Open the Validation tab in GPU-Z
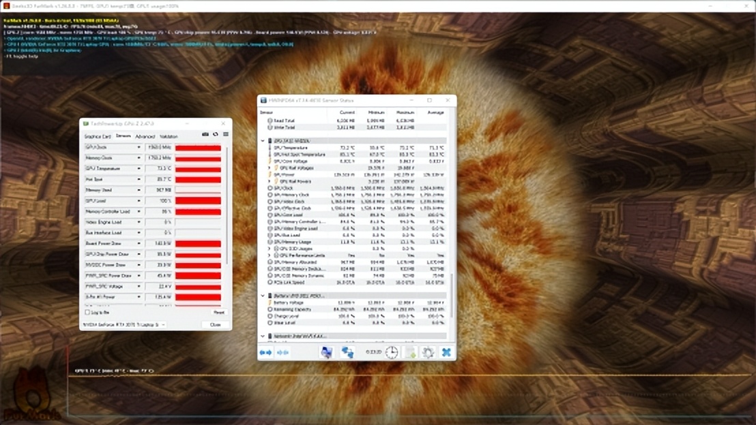 point(169,137)
